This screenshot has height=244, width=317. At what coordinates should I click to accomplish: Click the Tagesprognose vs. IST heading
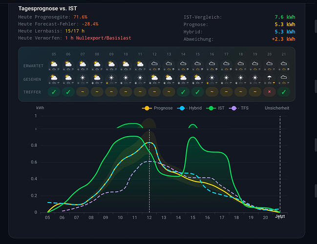click(x=48, y=8)
